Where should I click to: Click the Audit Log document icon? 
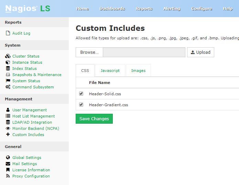[8, 33]
